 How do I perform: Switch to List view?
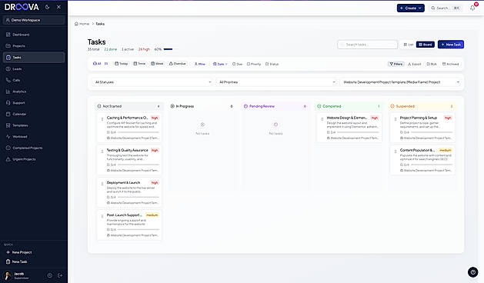pos(408,45)
